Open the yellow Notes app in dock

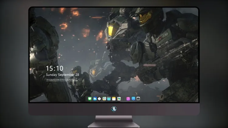coord(114,99)
